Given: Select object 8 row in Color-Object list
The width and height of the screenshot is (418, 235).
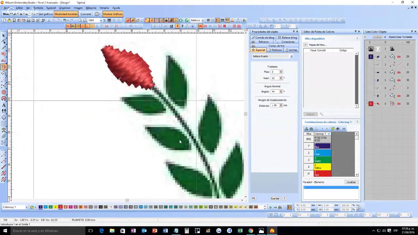Looking at the screenshot, I should pos(390,104).
